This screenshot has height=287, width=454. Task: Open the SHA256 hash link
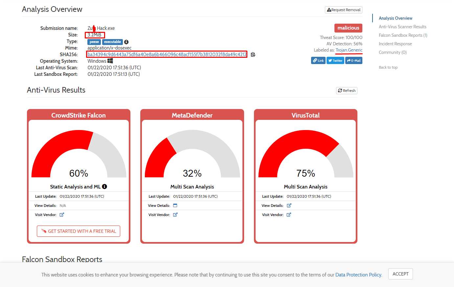point(167,55)
